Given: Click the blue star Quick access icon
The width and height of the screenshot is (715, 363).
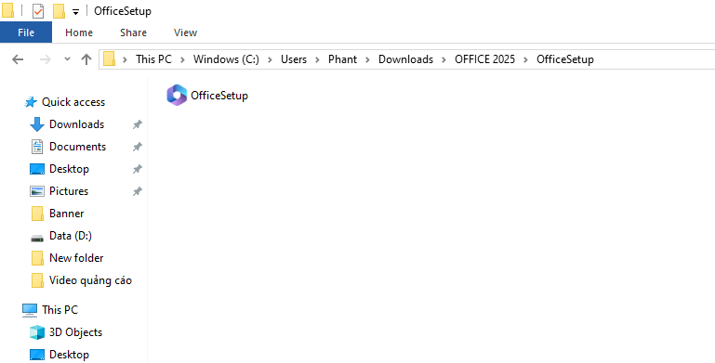Looking at the screenshot, I should (31, 102).
